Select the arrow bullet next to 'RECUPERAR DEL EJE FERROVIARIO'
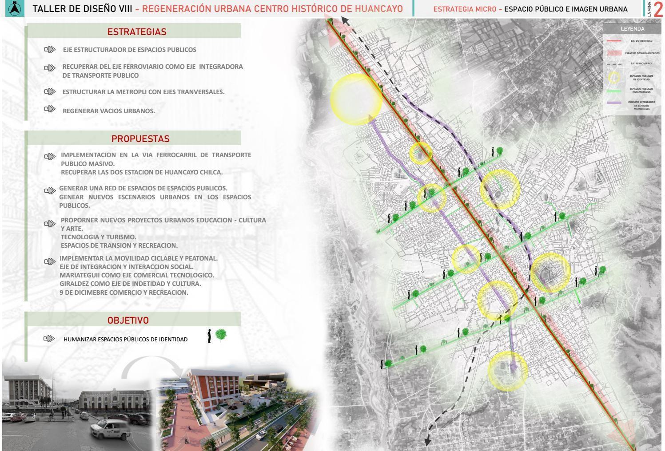The image size is (665, 451). point(50,68)
